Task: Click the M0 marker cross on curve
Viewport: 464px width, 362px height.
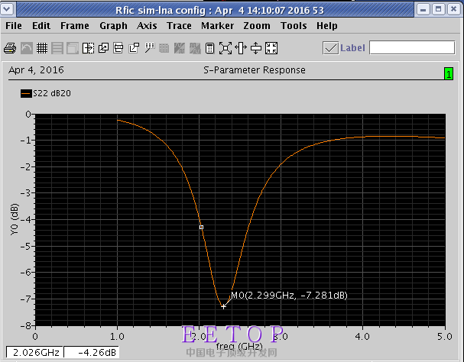Action: pyautogui.click(x=224, y=306)
